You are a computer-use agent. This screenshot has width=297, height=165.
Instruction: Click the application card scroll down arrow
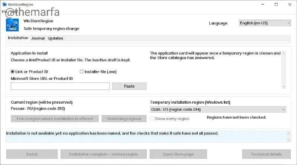[284, 87]
